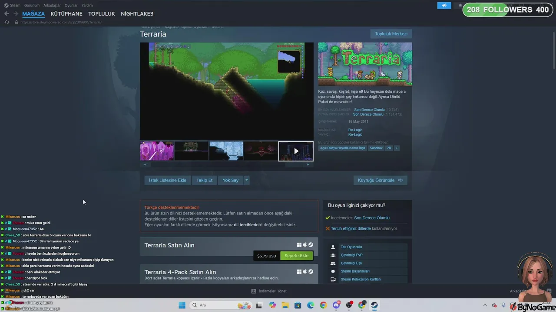Go back with the Steam back arrow
The image size is (556, 312).
(7, 14)
